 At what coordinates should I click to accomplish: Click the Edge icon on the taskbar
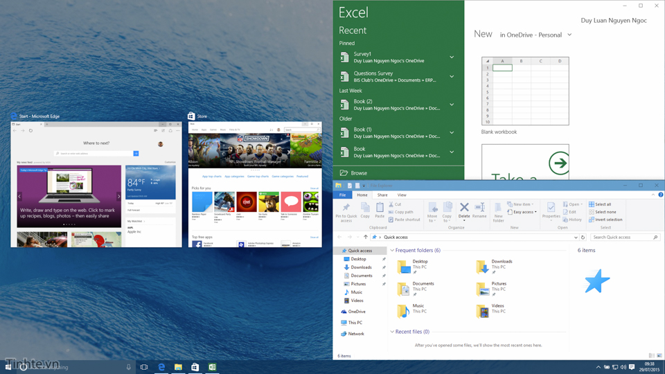161,367
